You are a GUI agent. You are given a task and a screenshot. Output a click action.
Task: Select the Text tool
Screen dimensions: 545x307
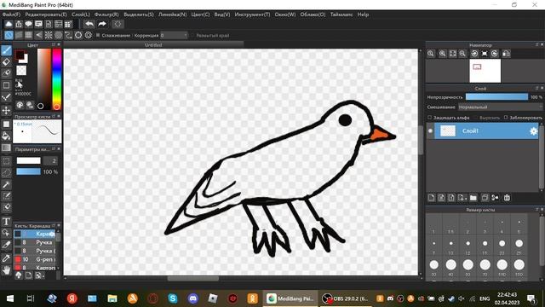click(6, 222)
